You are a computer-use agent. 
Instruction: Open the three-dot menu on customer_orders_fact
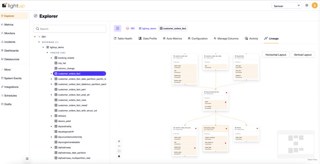coord(104,74)
